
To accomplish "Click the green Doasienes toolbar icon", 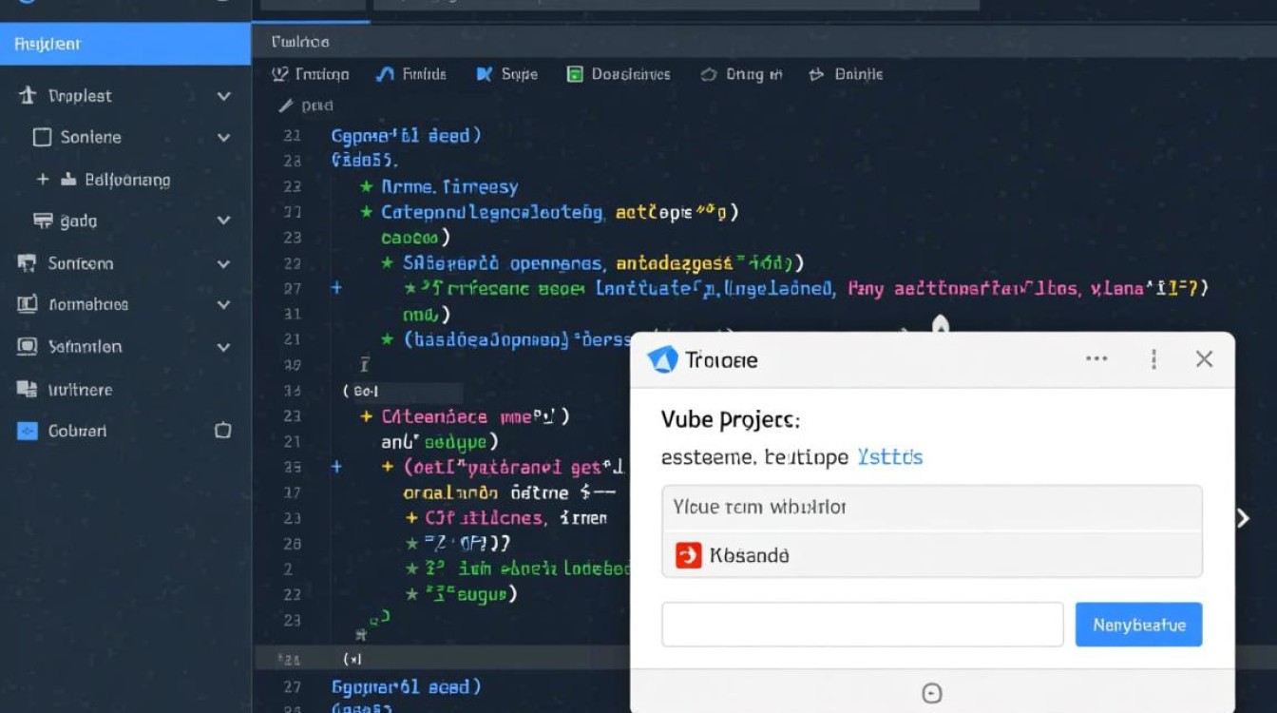I will [x=574, y=74].
